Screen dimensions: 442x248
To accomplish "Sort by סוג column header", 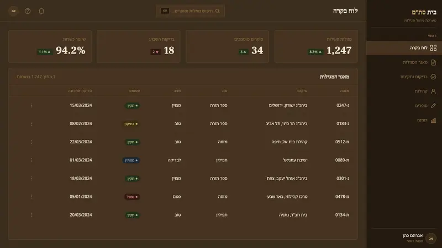I will pos(224,91).
